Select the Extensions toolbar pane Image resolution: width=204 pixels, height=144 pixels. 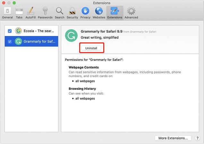[x=115, y=13]
